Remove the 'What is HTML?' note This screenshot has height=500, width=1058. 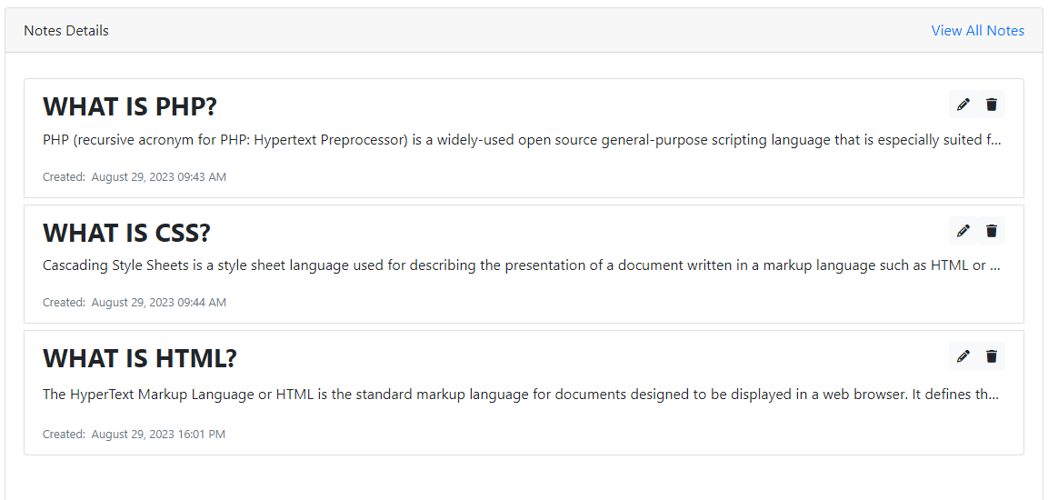tap(992, 356)
